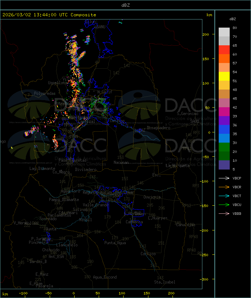Click the 'Pampa_Diamante' map label
The height and width of the screenshot is (298, 251).
click(64, 200)
